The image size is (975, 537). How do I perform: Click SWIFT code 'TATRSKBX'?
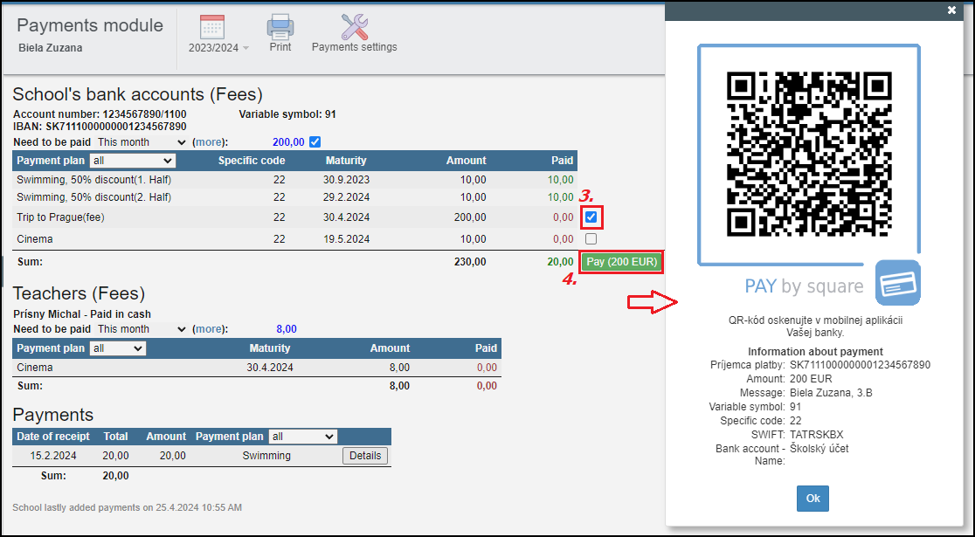[817, 435]
